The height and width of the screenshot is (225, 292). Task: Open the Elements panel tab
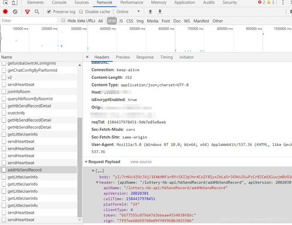click(x=36, y=2)
